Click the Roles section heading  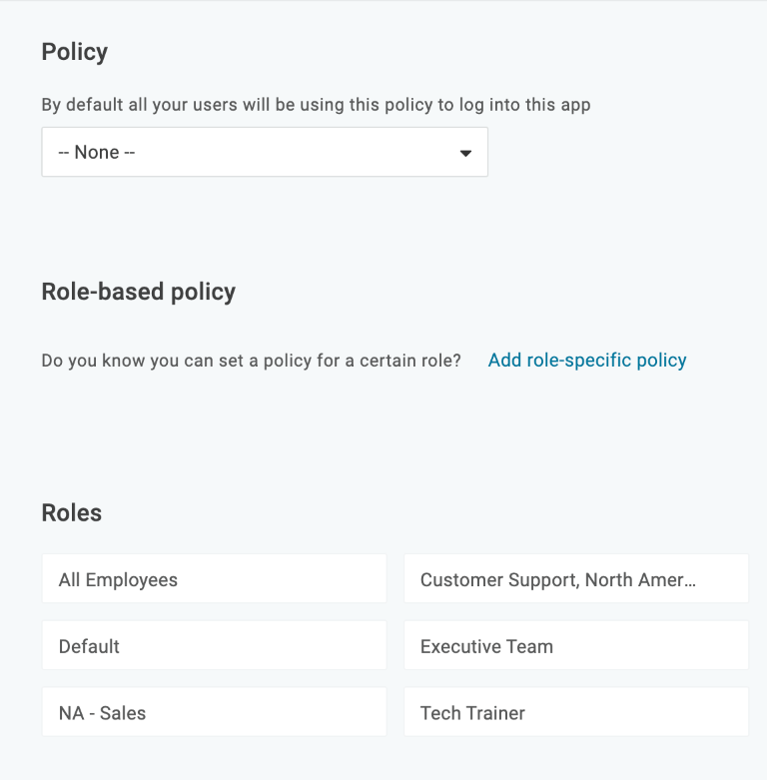click(72, 513)
